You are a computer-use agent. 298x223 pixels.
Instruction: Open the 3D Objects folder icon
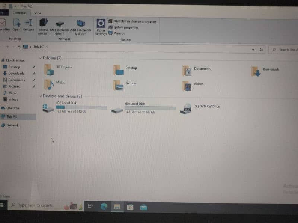(49, 70)
